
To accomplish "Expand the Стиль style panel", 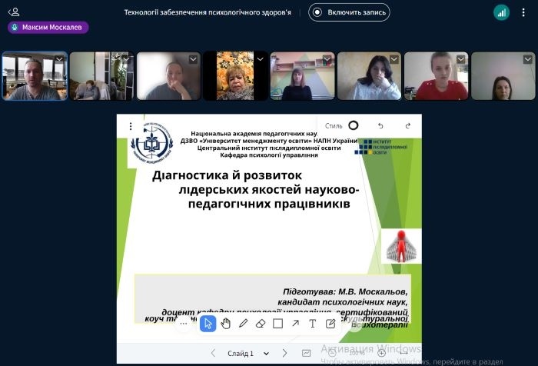I will pyautogui.click(x=342, y=125).
